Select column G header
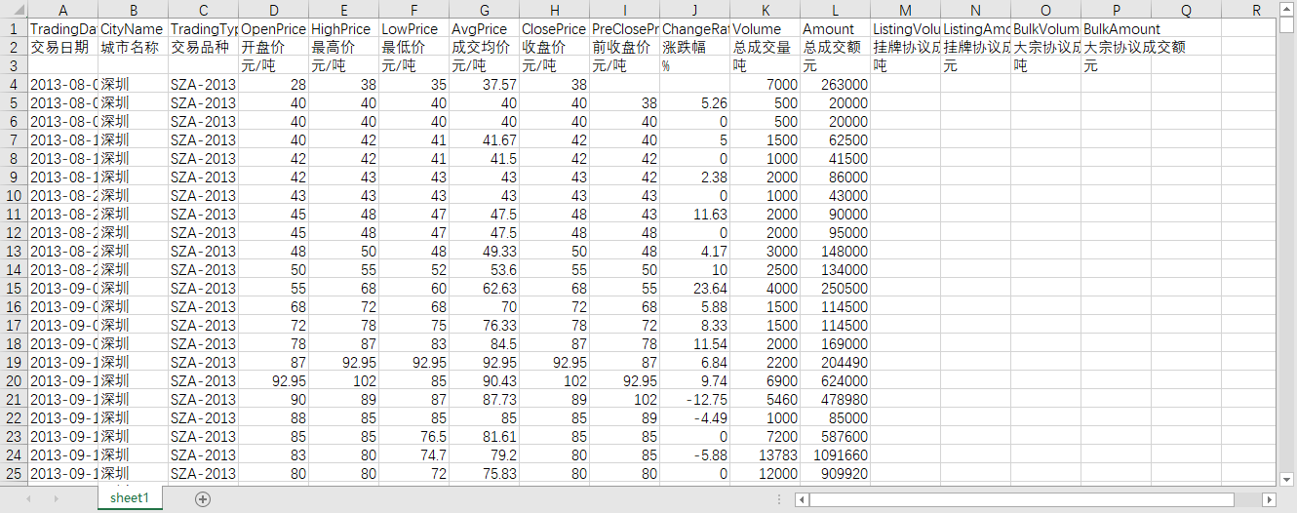The width and height of the screenshot is (1297, 513). [484, 10]
